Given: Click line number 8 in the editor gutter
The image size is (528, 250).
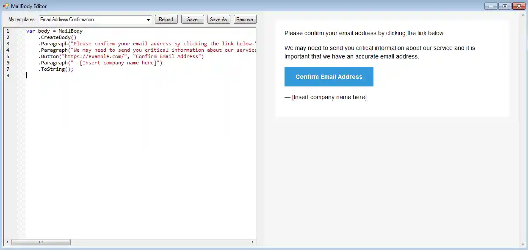Looking at the screenshot, I should (x=8, y=75).
